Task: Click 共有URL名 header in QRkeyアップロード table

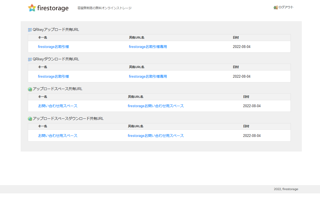Action: point(137,37)
